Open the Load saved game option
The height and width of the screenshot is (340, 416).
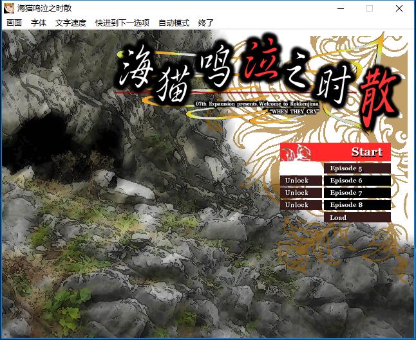[357, 218]
